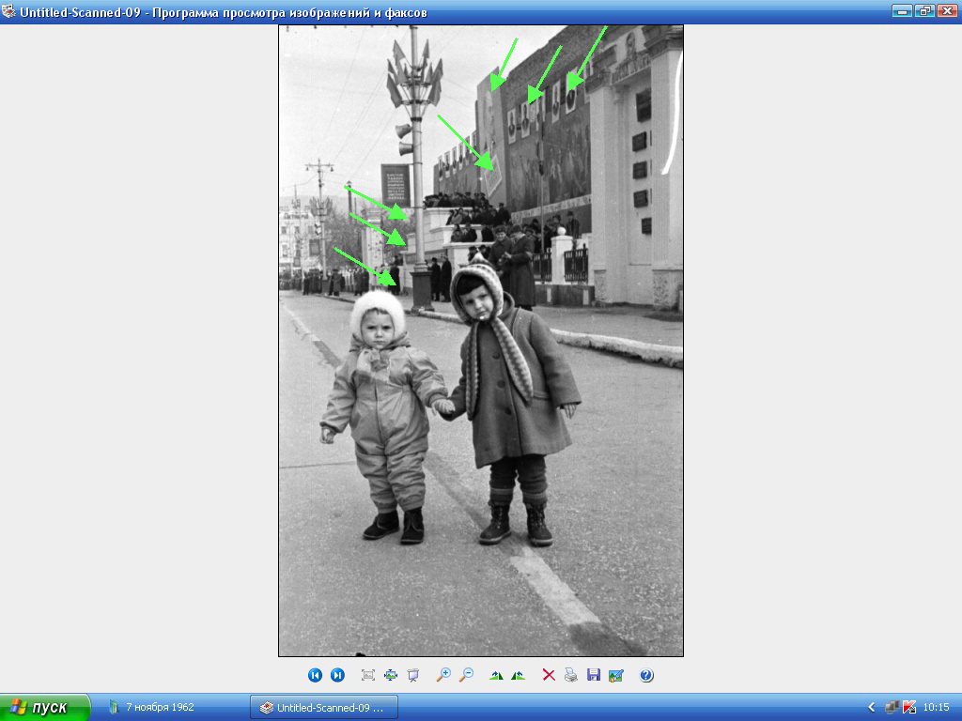This screenshot has height=721, width=962.
Task: Switch to best fit view
Action: [x=368, y=675]
